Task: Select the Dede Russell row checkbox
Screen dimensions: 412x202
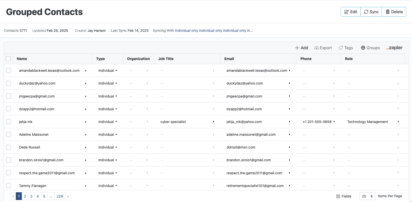Action: tap(9, 147)
